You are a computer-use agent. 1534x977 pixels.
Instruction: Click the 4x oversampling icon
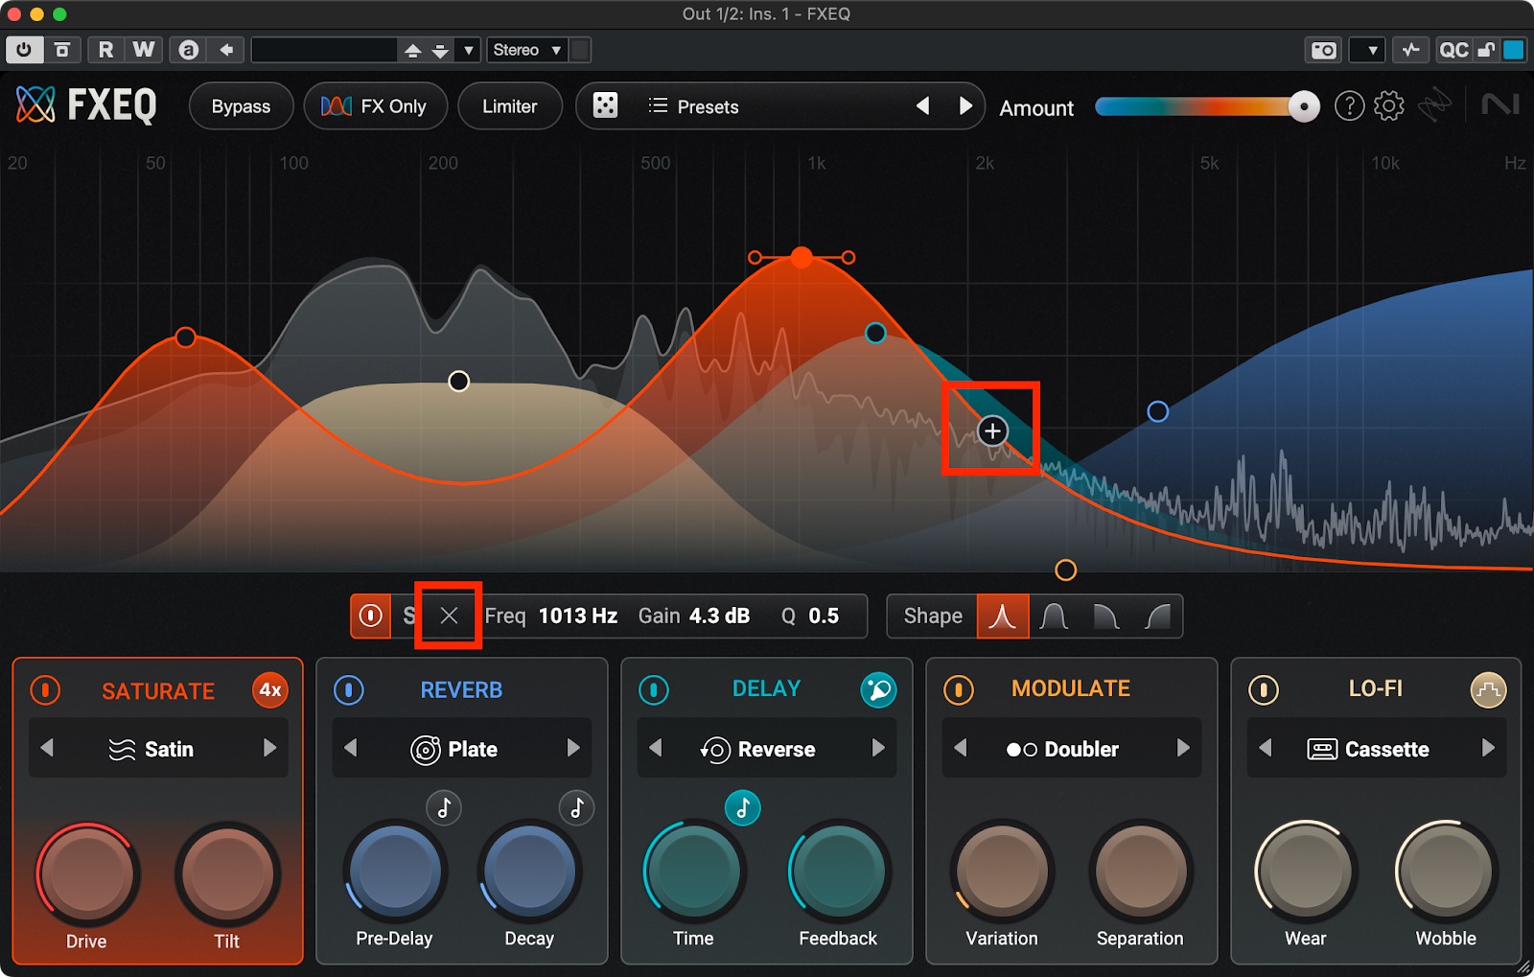[270, 690]
